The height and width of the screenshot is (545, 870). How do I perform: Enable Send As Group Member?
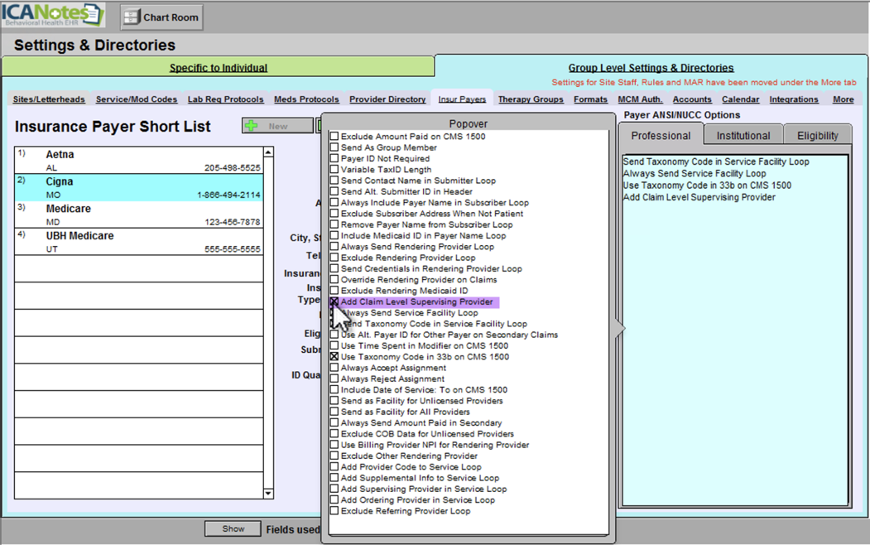coord(334,147)
